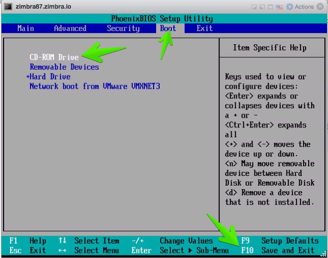Click the Select Item label in the footer

tap(96, 241)
